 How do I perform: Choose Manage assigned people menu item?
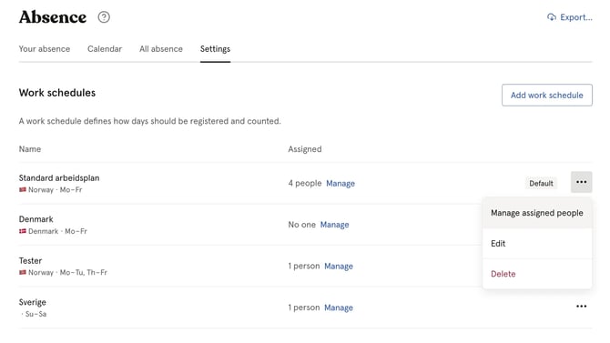[x=537, y=213]
